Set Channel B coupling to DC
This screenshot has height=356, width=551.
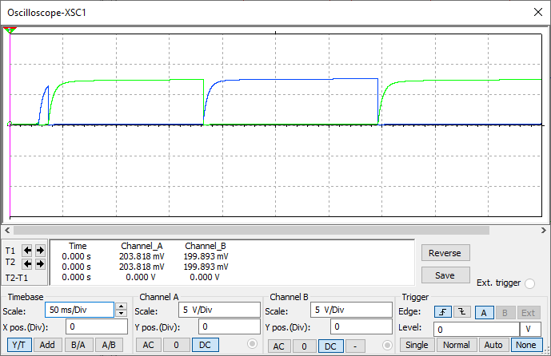click(330, 346)
